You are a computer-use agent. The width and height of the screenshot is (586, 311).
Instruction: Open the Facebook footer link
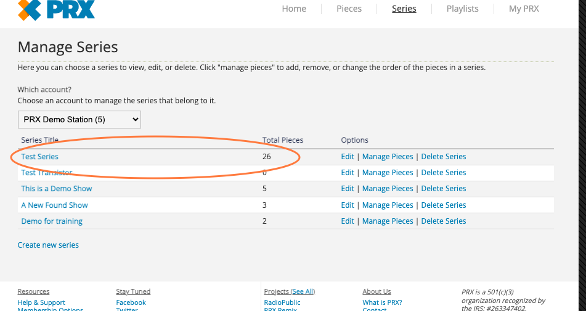(x=131, y=302)
